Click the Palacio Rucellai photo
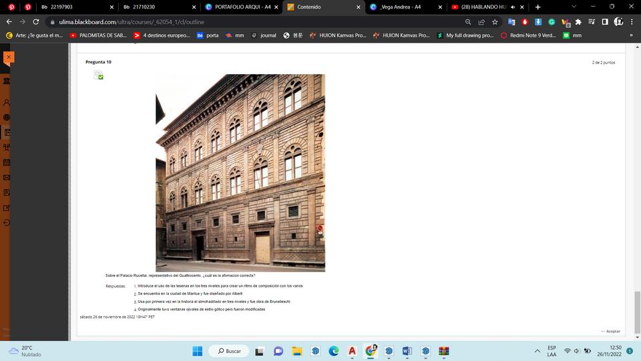Screen dimensions: 641x361 240,172
